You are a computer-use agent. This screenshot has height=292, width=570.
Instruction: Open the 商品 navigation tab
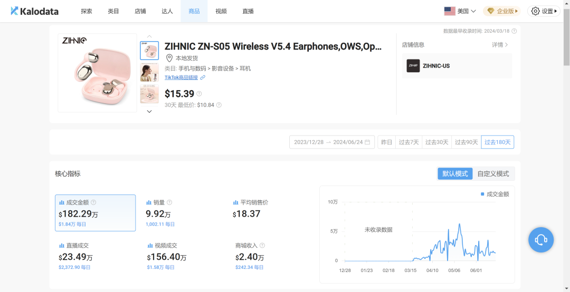pos(194,11)
